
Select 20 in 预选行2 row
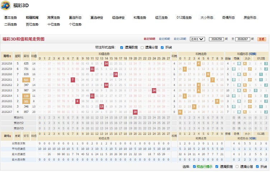pos(135,123)
